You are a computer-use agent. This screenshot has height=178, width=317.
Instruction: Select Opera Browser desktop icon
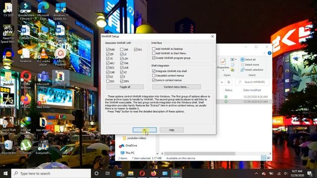pyautogui.click(x=26, y=80)
